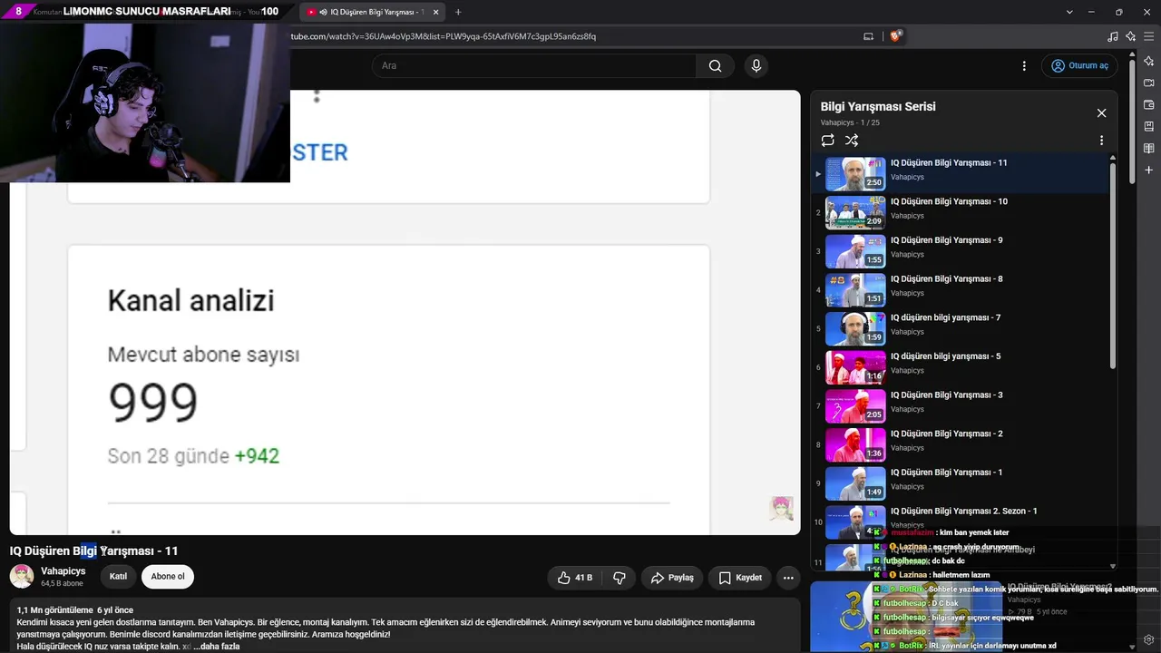Click the Katıl join button
This screenshot has height=653, width=1161.
coord(118,577)
